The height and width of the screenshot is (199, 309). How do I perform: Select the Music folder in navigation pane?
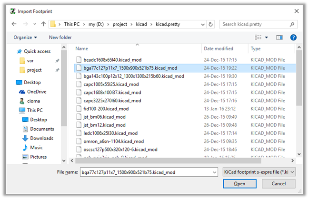pyautogui.click(x=36, y=148)
